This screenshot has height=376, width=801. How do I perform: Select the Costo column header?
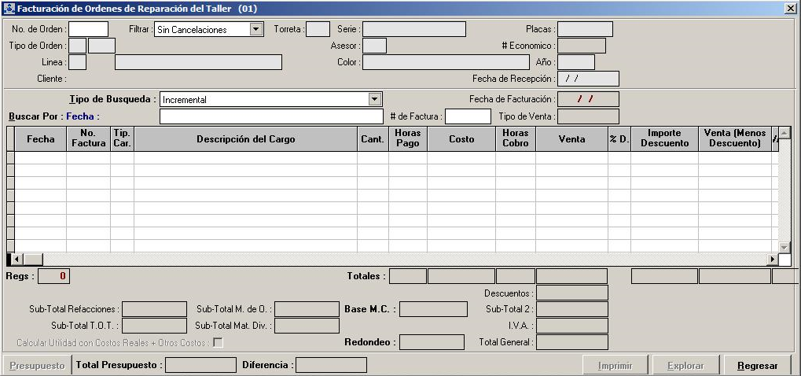tap(461, 139)
